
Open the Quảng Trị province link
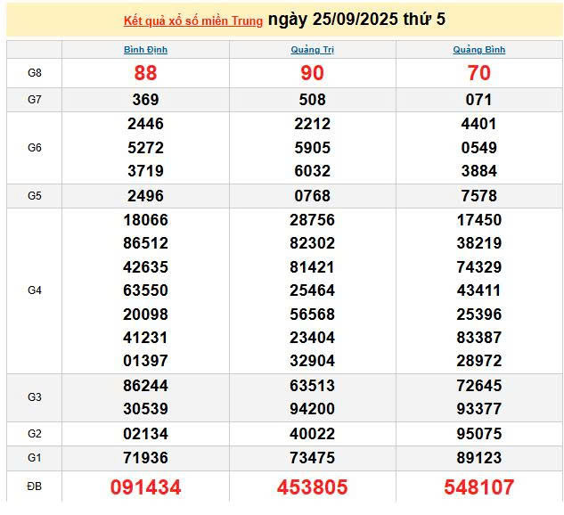[x=312, y=50]
